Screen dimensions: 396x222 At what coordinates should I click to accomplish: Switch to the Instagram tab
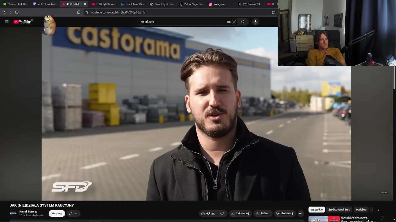pyautogui.click(x=221, y=4)
